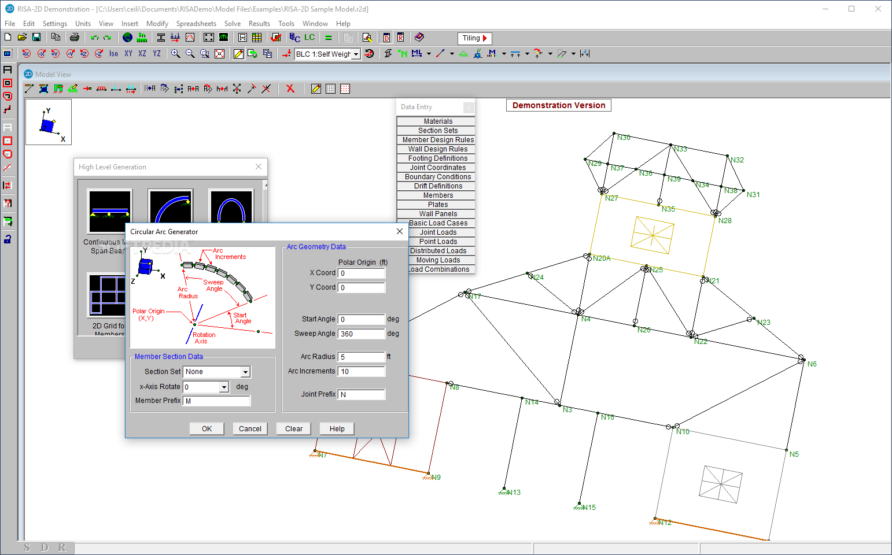The height and width of the screenshot is (555, 892).
Task: Open the BLC 1:Self Weight dropdown
Action: 356,54
